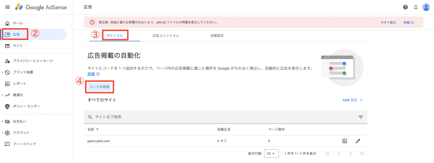
Task: Click the ホーム home icon in sidebar
Action: click(8, 23)
